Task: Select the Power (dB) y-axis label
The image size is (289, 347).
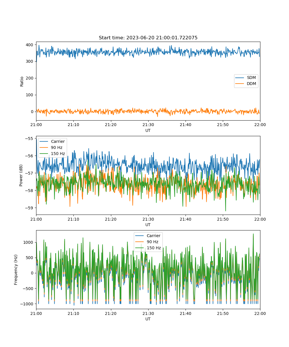Action: pos(21,175)
